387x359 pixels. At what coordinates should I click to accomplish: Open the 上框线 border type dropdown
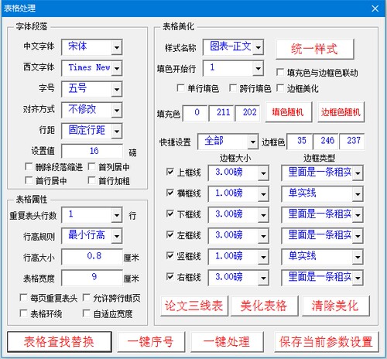point(358,173)
